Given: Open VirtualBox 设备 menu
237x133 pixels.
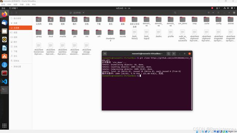Looking at the screenshot, I should click(x=28, y=4).
